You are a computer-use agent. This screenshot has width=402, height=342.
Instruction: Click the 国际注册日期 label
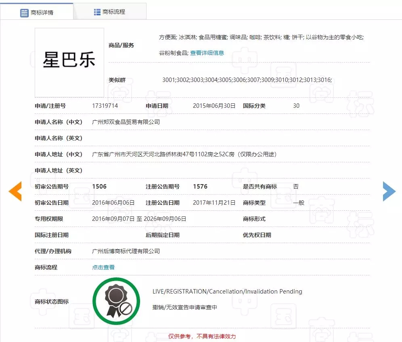pyautogui.click(x=52, y=235)
